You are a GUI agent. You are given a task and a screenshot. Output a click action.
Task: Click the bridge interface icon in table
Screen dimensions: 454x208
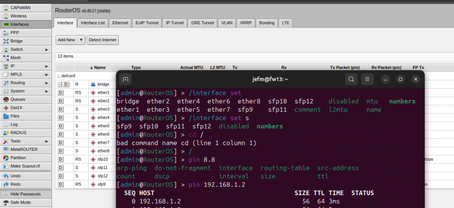pyautogui.click(x=93, y=84)
